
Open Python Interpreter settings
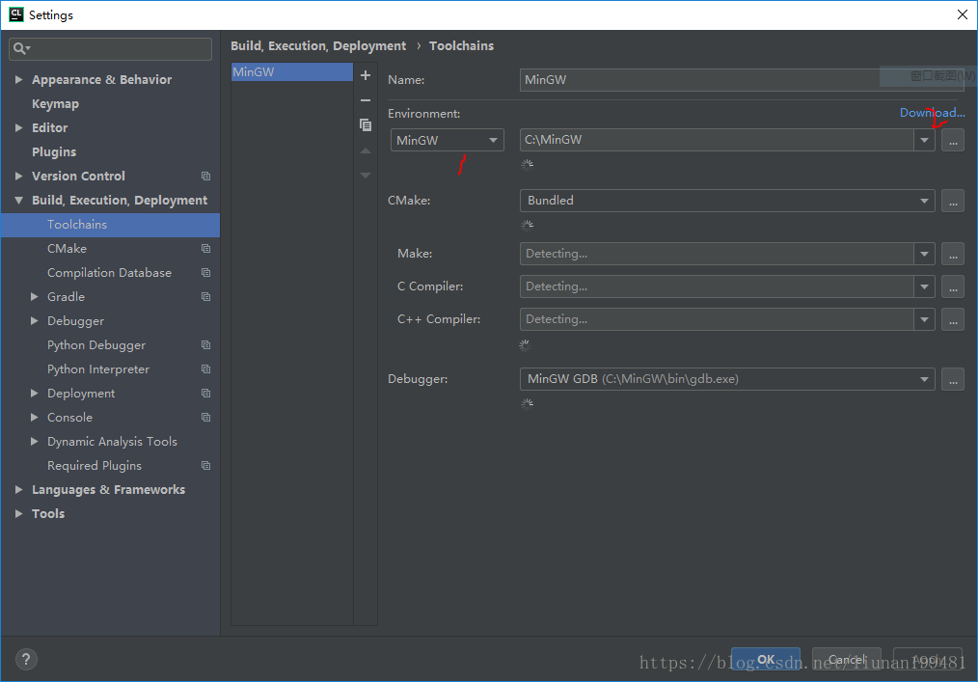[x=98, y=369]
